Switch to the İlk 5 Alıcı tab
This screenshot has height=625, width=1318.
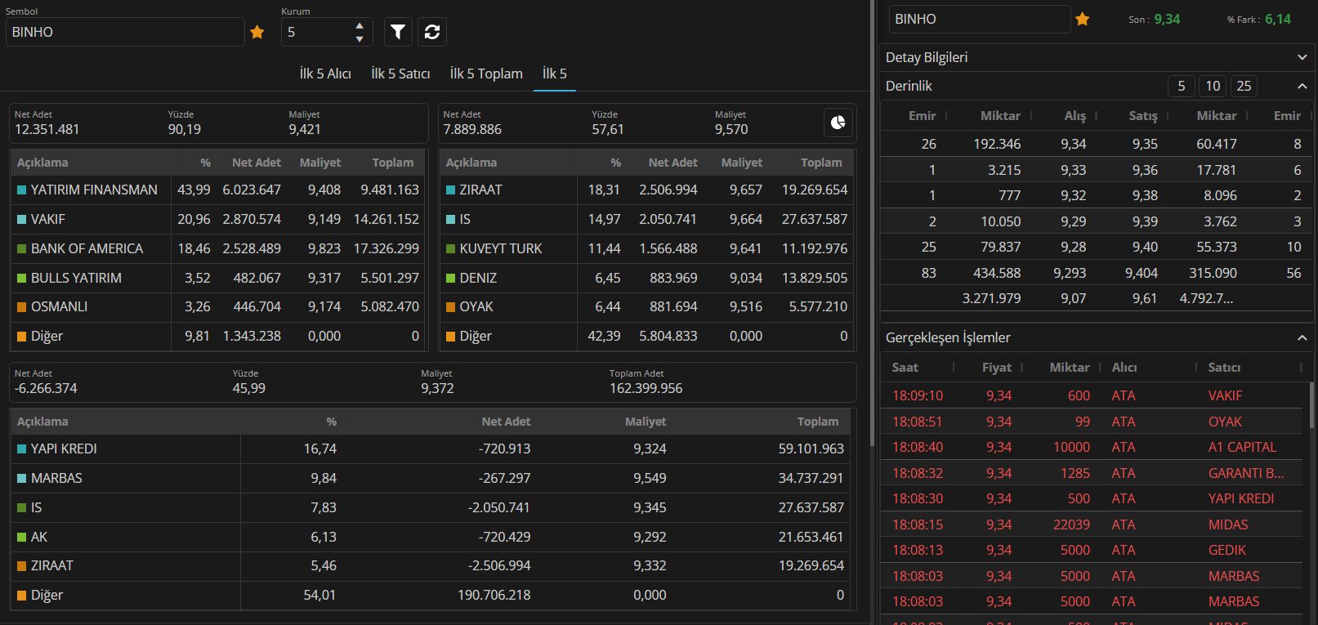point(325,74)
